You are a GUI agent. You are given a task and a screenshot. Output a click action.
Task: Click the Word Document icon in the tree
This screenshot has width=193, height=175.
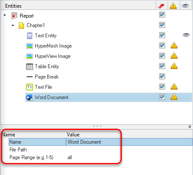pos(30,98)
